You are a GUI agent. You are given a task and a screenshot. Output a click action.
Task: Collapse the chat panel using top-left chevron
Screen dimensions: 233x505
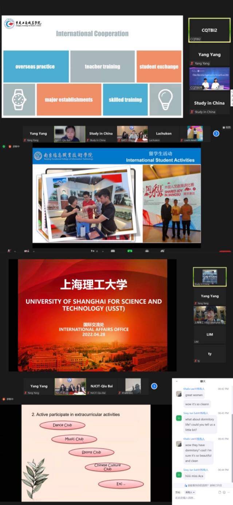tap(177, 381)
